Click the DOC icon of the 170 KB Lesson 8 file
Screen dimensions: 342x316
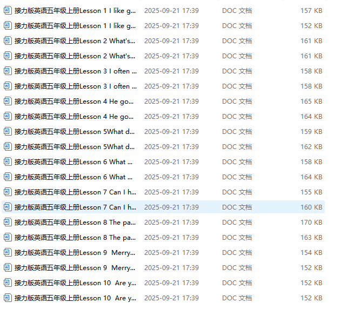tap(7, 222)
